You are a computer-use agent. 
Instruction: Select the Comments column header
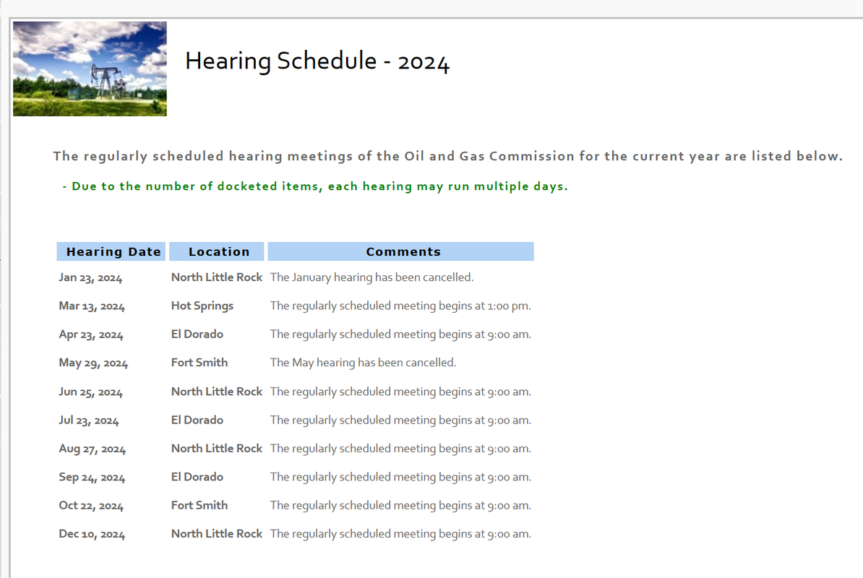tap(400, 251)
